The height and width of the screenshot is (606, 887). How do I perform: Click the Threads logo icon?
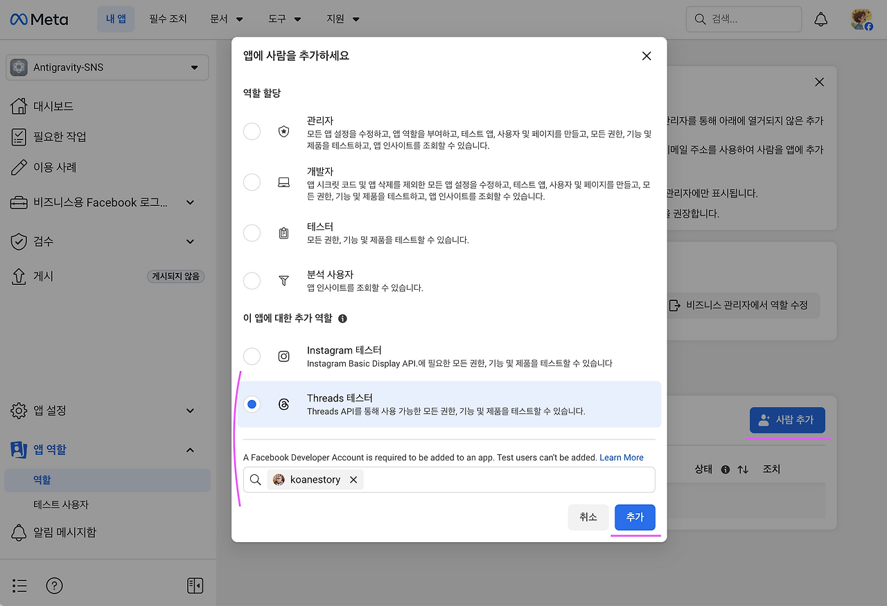283,404
